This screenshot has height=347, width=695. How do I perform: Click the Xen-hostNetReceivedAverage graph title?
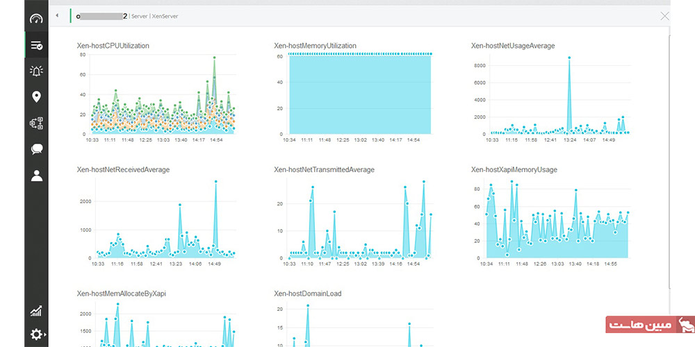pos(123,169)
